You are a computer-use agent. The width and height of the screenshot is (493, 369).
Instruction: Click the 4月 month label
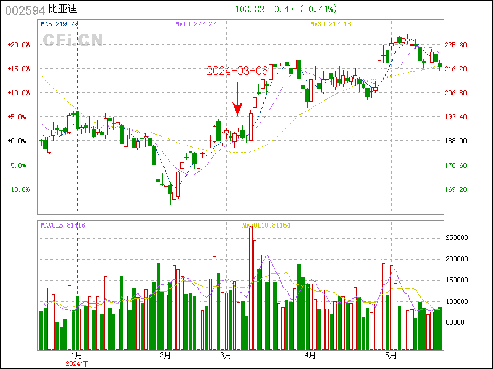click(x=311, y=355)
